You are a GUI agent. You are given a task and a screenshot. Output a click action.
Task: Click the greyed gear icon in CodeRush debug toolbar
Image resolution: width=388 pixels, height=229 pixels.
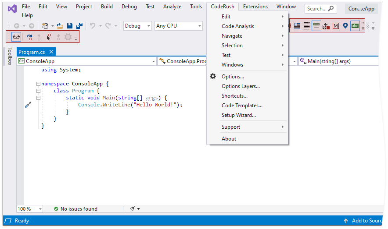(68, 37)
